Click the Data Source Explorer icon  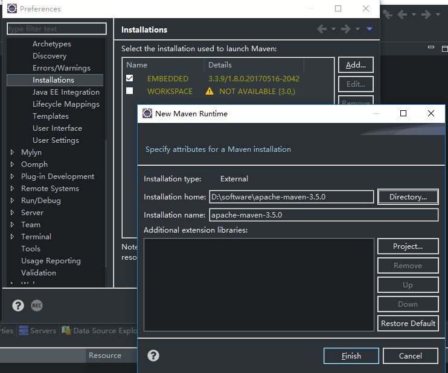point(66,330)
